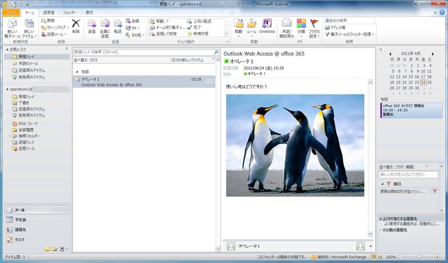Open フラグの設定 flag menu
Image resolution: width=448 pixels, height=263 pixels.
314,28
